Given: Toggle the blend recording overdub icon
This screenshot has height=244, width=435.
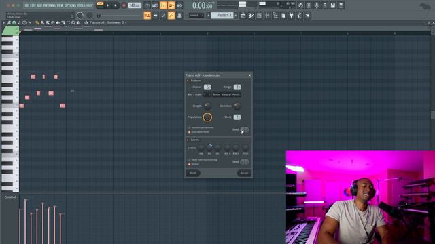Looking at the screenshot, I should [171, 5].
